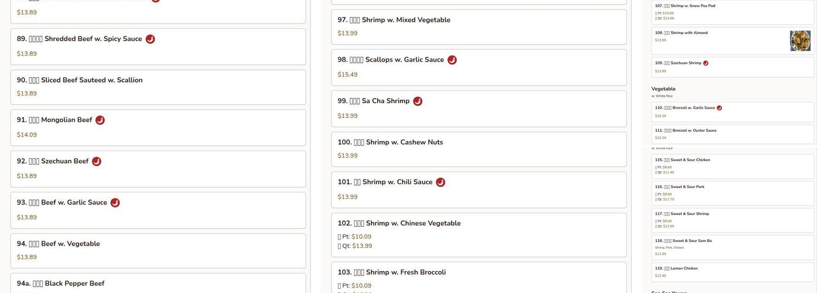Click spicy icon next to Shrimp w. Chili Sauce
This screenshot has width=821, height=293.
(440, 182)
